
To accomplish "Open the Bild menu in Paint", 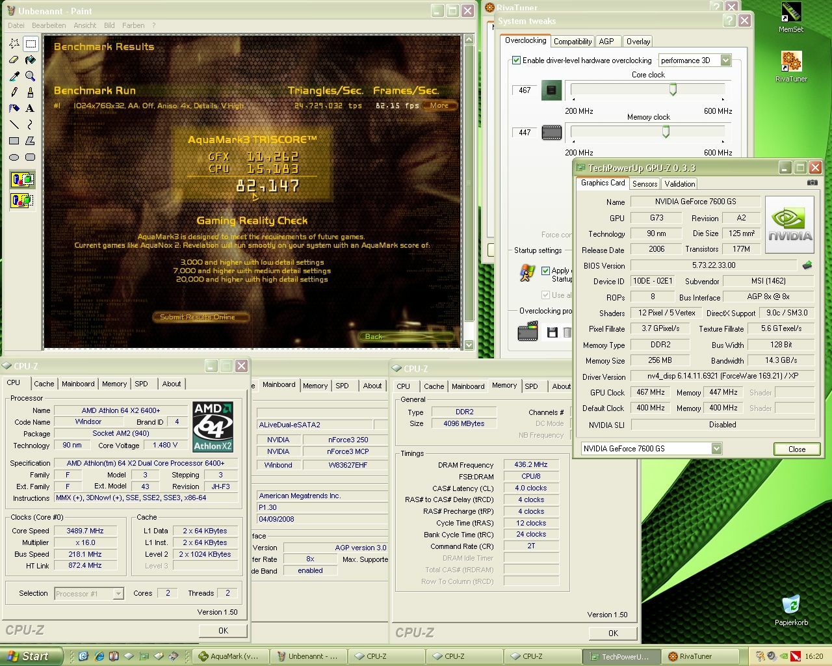I will coord(109,25).
